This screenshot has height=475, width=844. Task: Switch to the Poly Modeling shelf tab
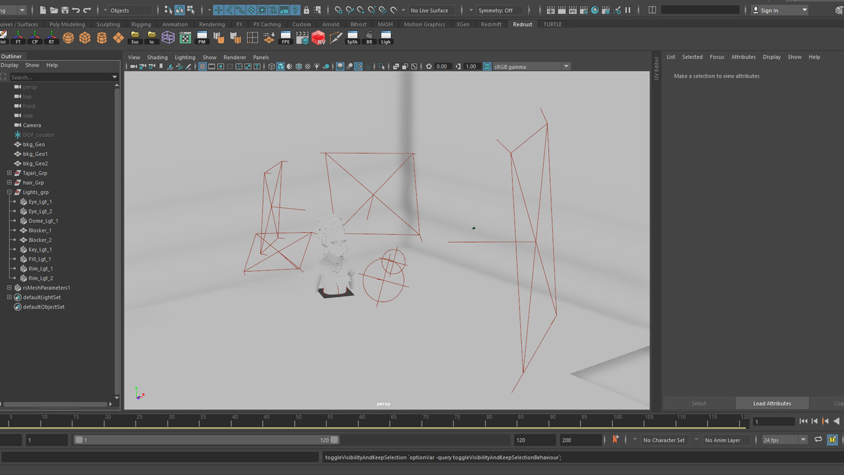[x=67, y=24]
